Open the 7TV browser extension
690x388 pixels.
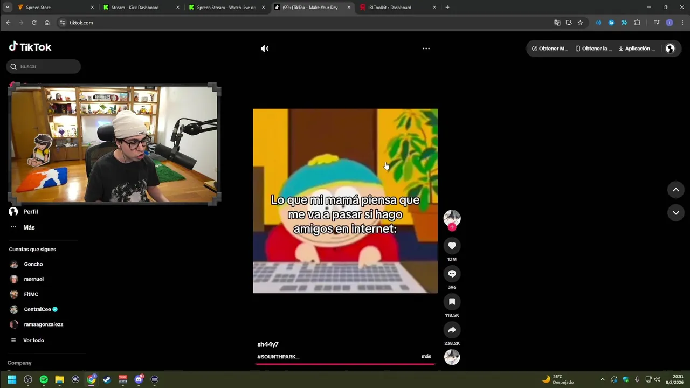tap(624, 23)
